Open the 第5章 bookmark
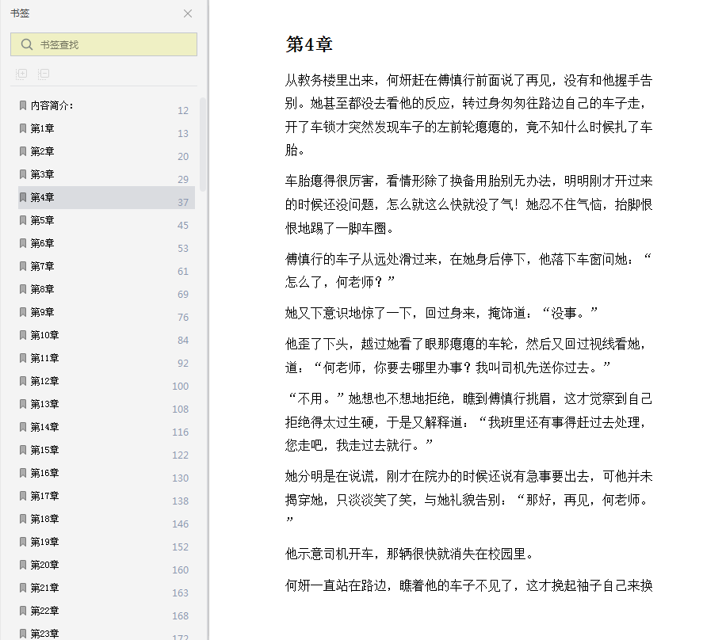Viewport: 703px width, 640px height. pyautogui.click(x=106, y=220)
